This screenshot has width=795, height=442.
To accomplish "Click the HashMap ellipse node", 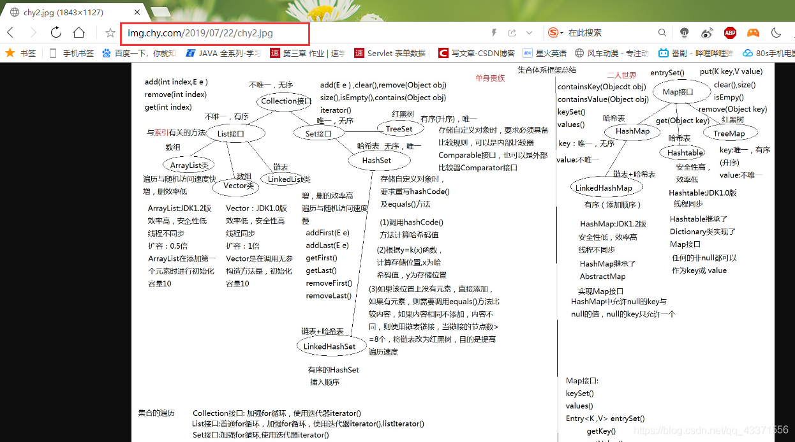I will pyautogui.click(x=632, y=131).
